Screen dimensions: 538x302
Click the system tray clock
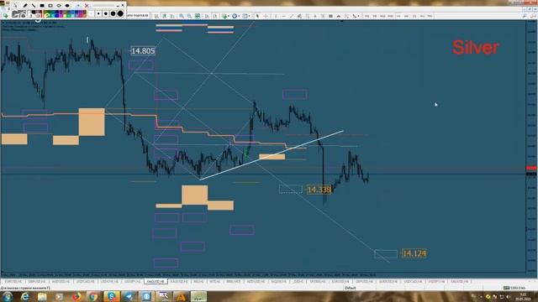click(523, 296)
